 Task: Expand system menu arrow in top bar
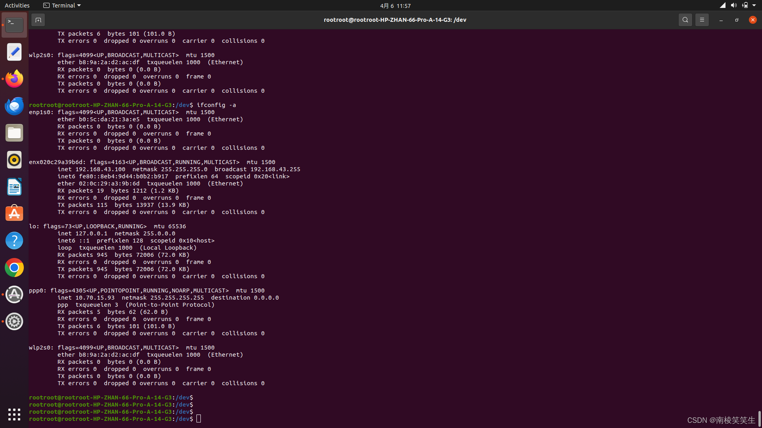click(754, 6)
